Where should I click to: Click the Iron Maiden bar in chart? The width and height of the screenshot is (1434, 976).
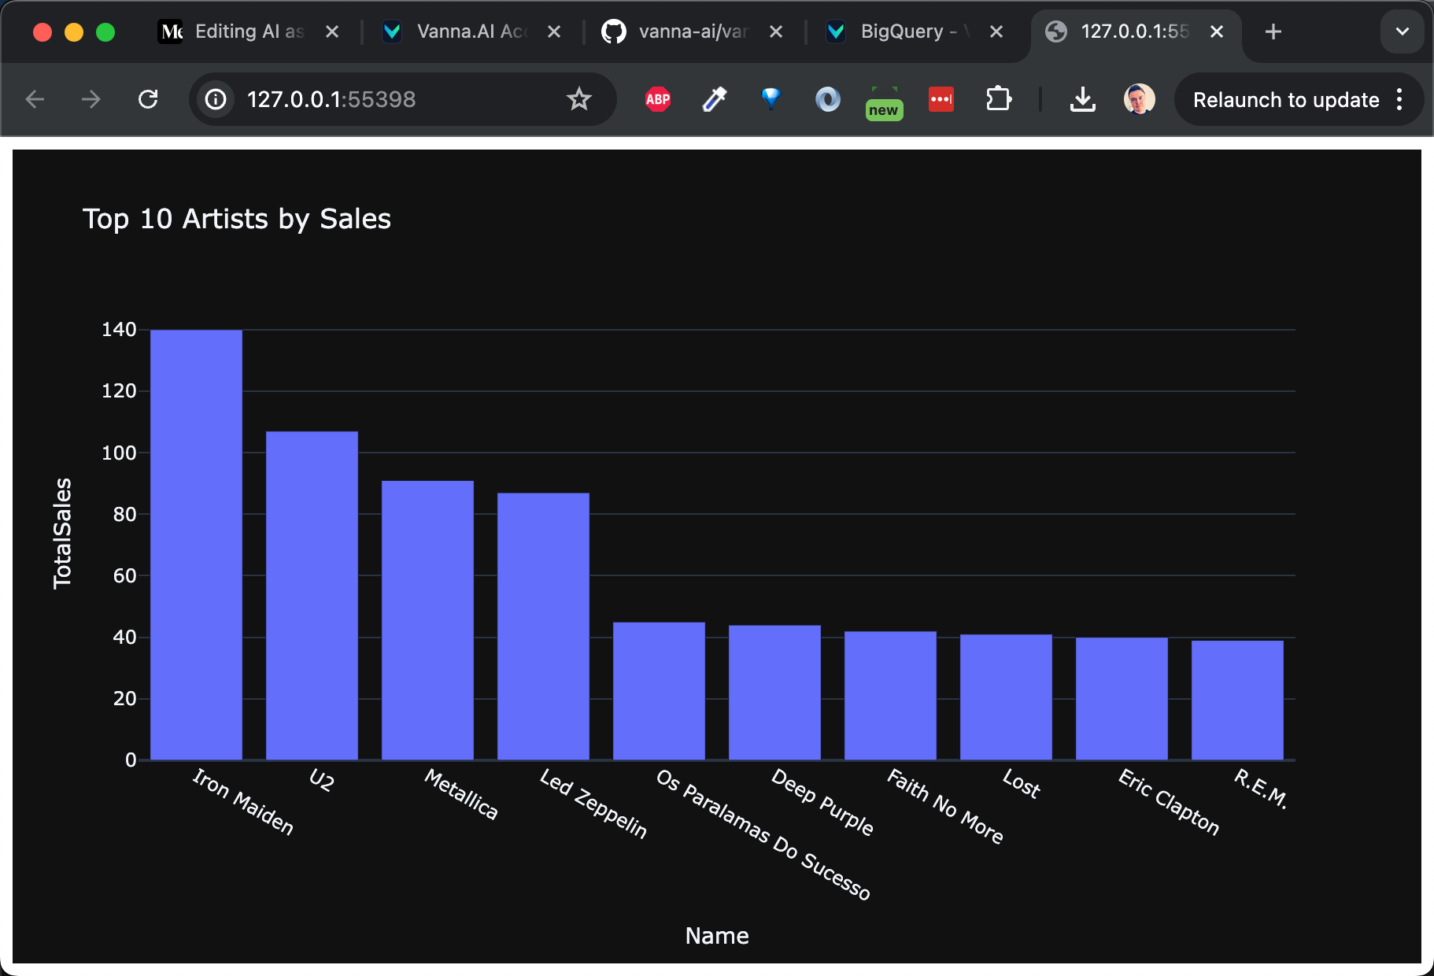[x=196, y=545]
